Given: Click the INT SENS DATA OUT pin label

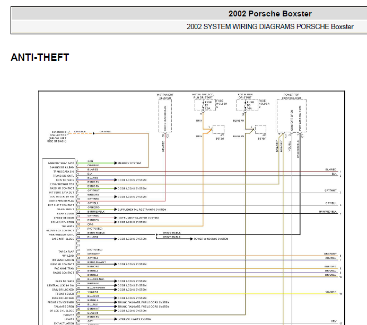Looking at the screenshot, I should click(x=62, y=193).
